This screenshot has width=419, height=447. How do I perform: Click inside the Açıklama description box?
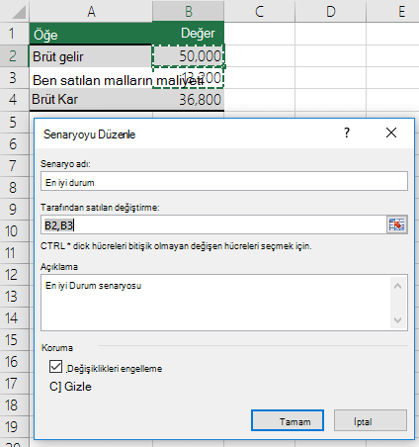coord(215,303)
